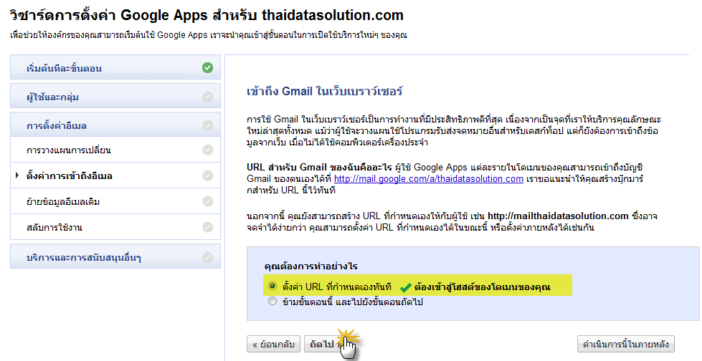Click green check before ต้องเข้าสู่โฮสต์ของโดเมนของคุณ
702x361 pixels.
tap(405, 288)
